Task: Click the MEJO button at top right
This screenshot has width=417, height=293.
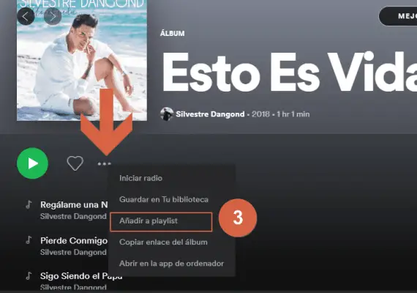Action: 398,16
